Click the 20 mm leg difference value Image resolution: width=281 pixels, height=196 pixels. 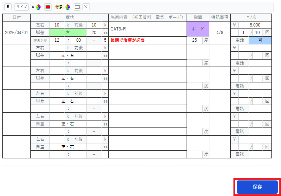click(x=94, y=32)
